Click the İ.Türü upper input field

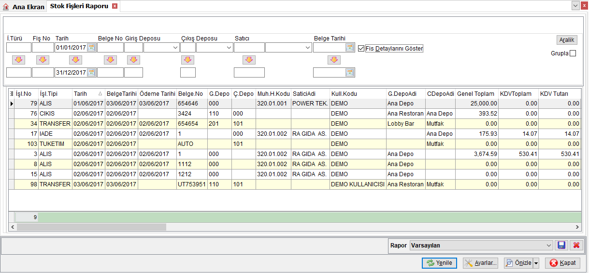click(x=18, y=47)
